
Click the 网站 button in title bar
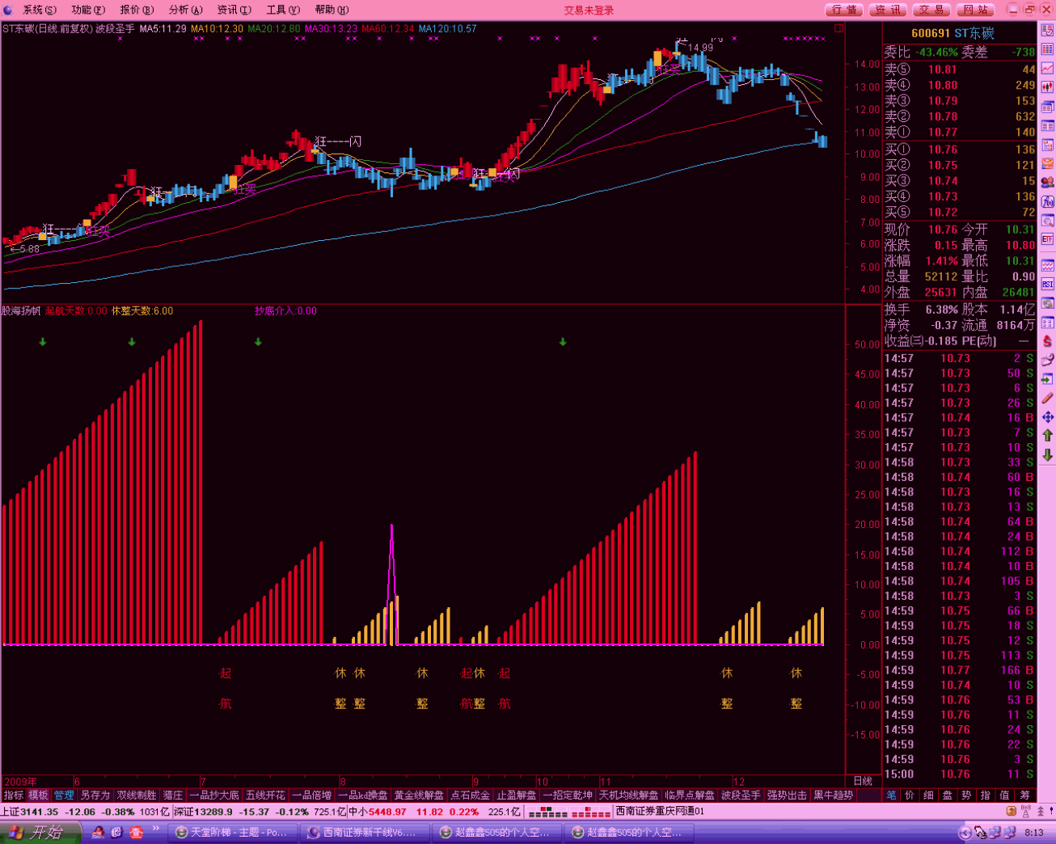pos(976,10)
